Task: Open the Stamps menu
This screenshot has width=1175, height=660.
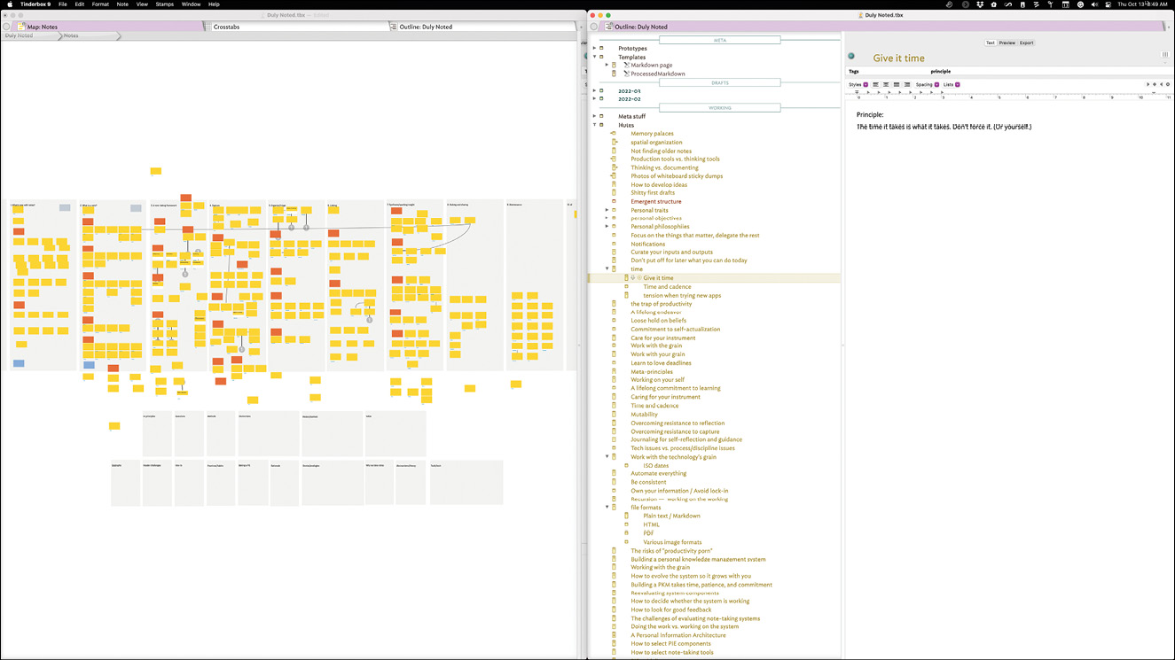Action: tap(164, 4)
